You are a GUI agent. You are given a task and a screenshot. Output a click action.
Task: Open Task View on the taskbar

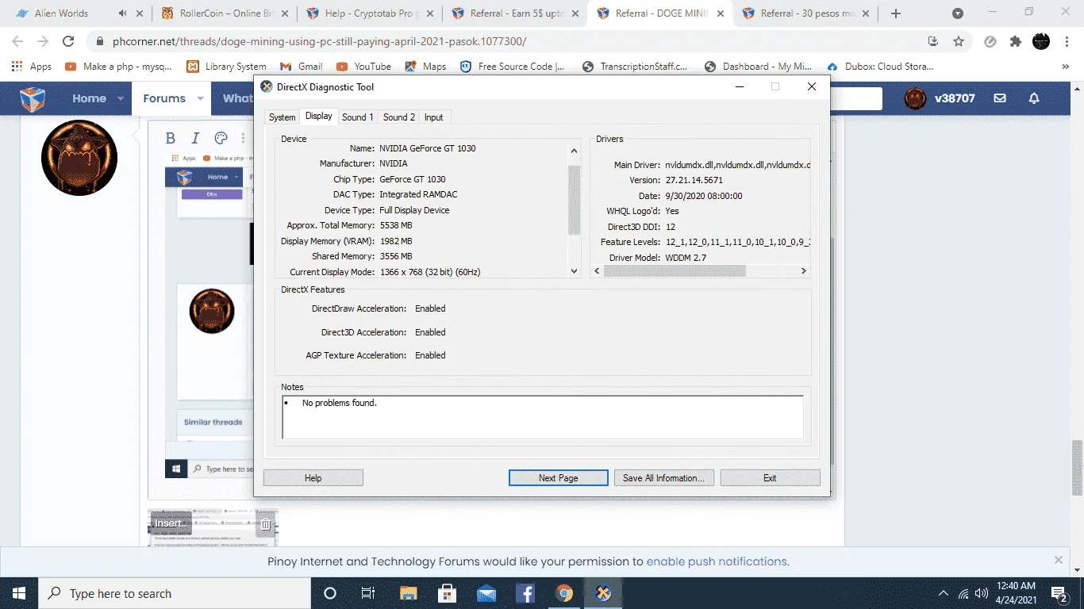pos(368,593)
